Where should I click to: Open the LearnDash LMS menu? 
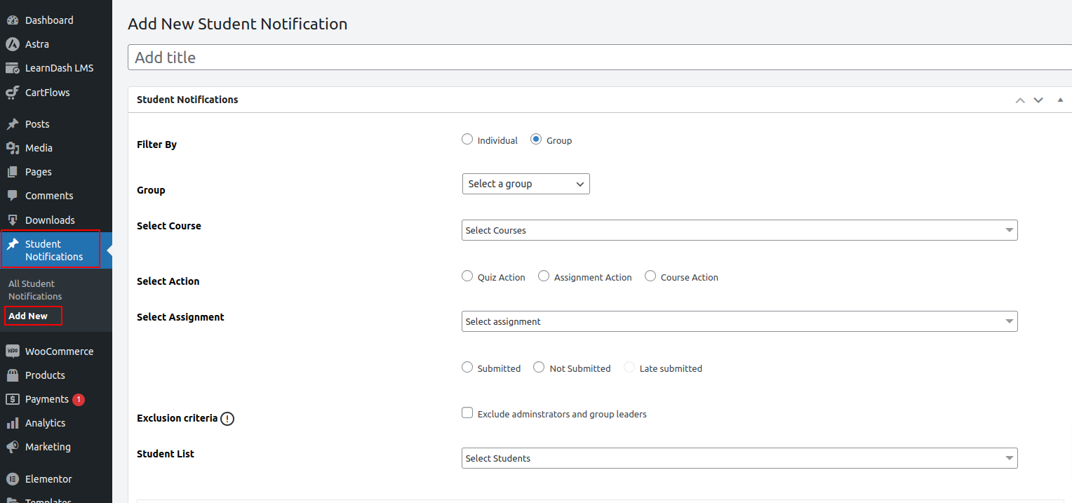59,68
